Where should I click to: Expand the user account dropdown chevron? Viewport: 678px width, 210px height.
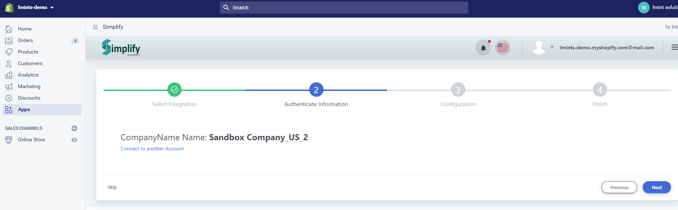pos(552,47)
